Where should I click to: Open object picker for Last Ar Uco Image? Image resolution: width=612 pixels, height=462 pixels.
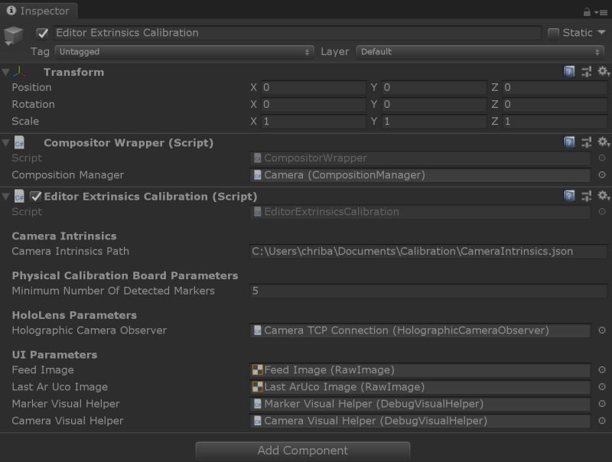click(x=602, y=387)
